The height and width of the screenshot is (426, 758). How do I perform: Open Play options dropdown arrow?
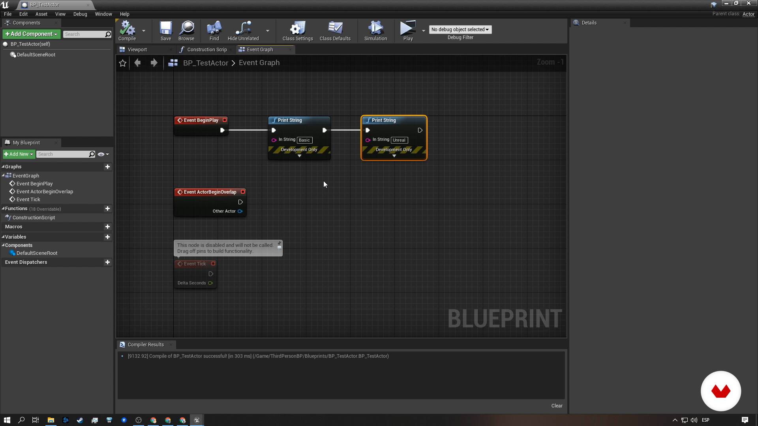[x=424, y=31]
